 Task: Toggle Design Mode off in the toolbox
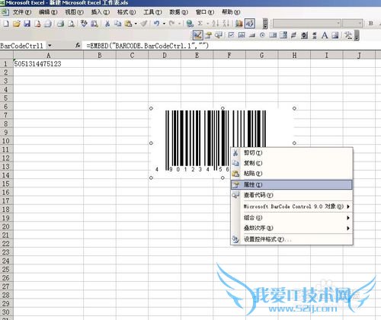click(198, 35)
